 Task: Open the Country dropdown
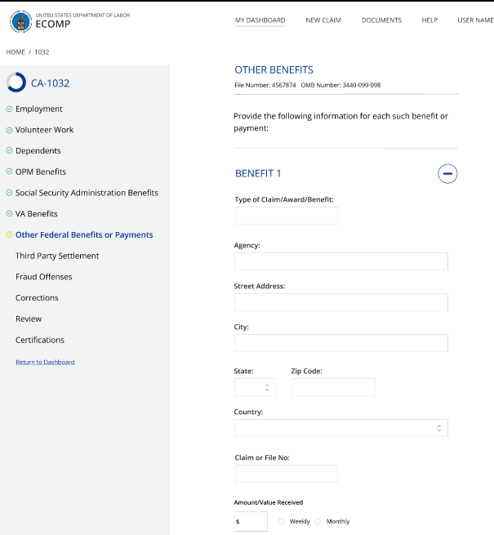click(x=340, y=428)
